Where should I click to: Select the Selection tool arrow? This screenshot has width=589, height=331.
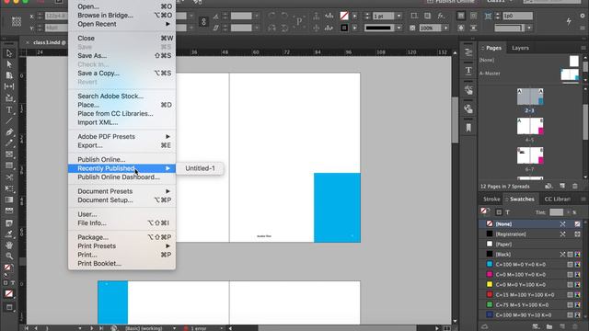[x=9, y=53]
